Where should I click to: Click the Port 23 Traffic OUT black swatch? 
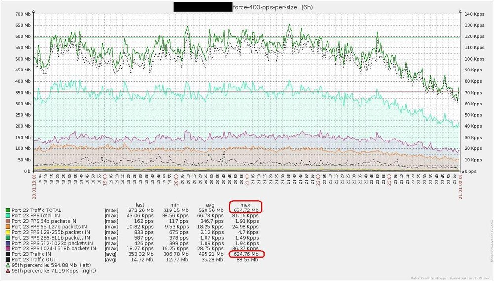pos(7,259)
